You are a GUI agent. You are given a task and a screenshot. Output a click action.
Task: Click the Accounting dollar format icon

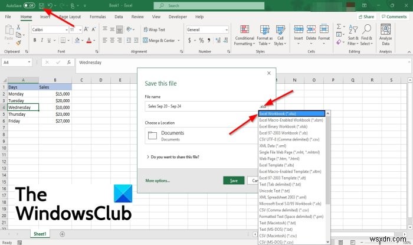[189, 40]
